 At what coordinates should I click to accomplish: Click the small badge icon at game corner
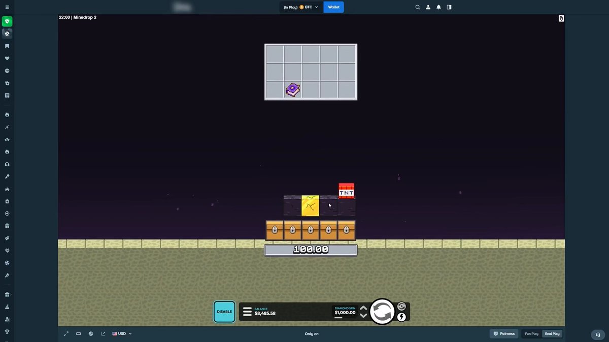(561, 18)
